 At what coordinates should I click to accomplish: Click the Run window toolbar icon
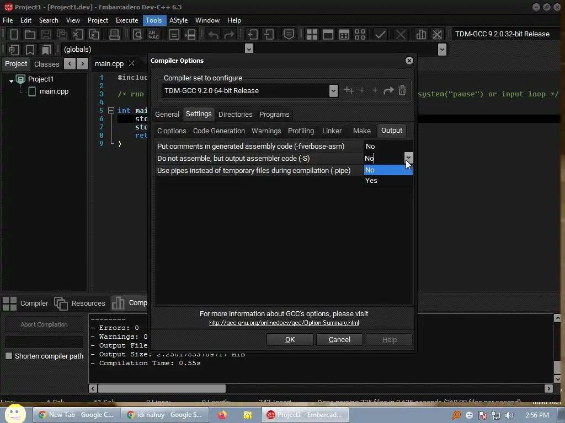coord(328,34)
